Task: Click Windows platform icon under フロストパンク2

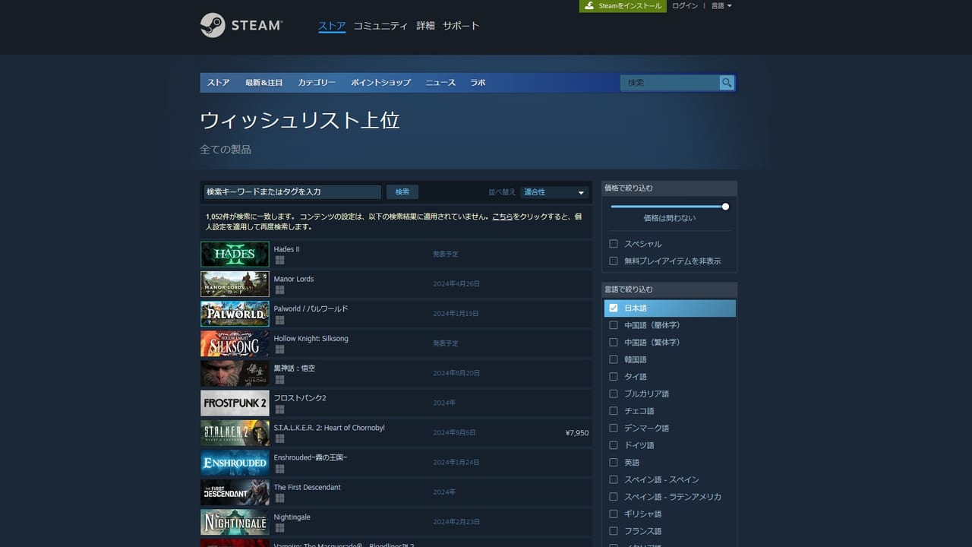Action: [279, 409]
